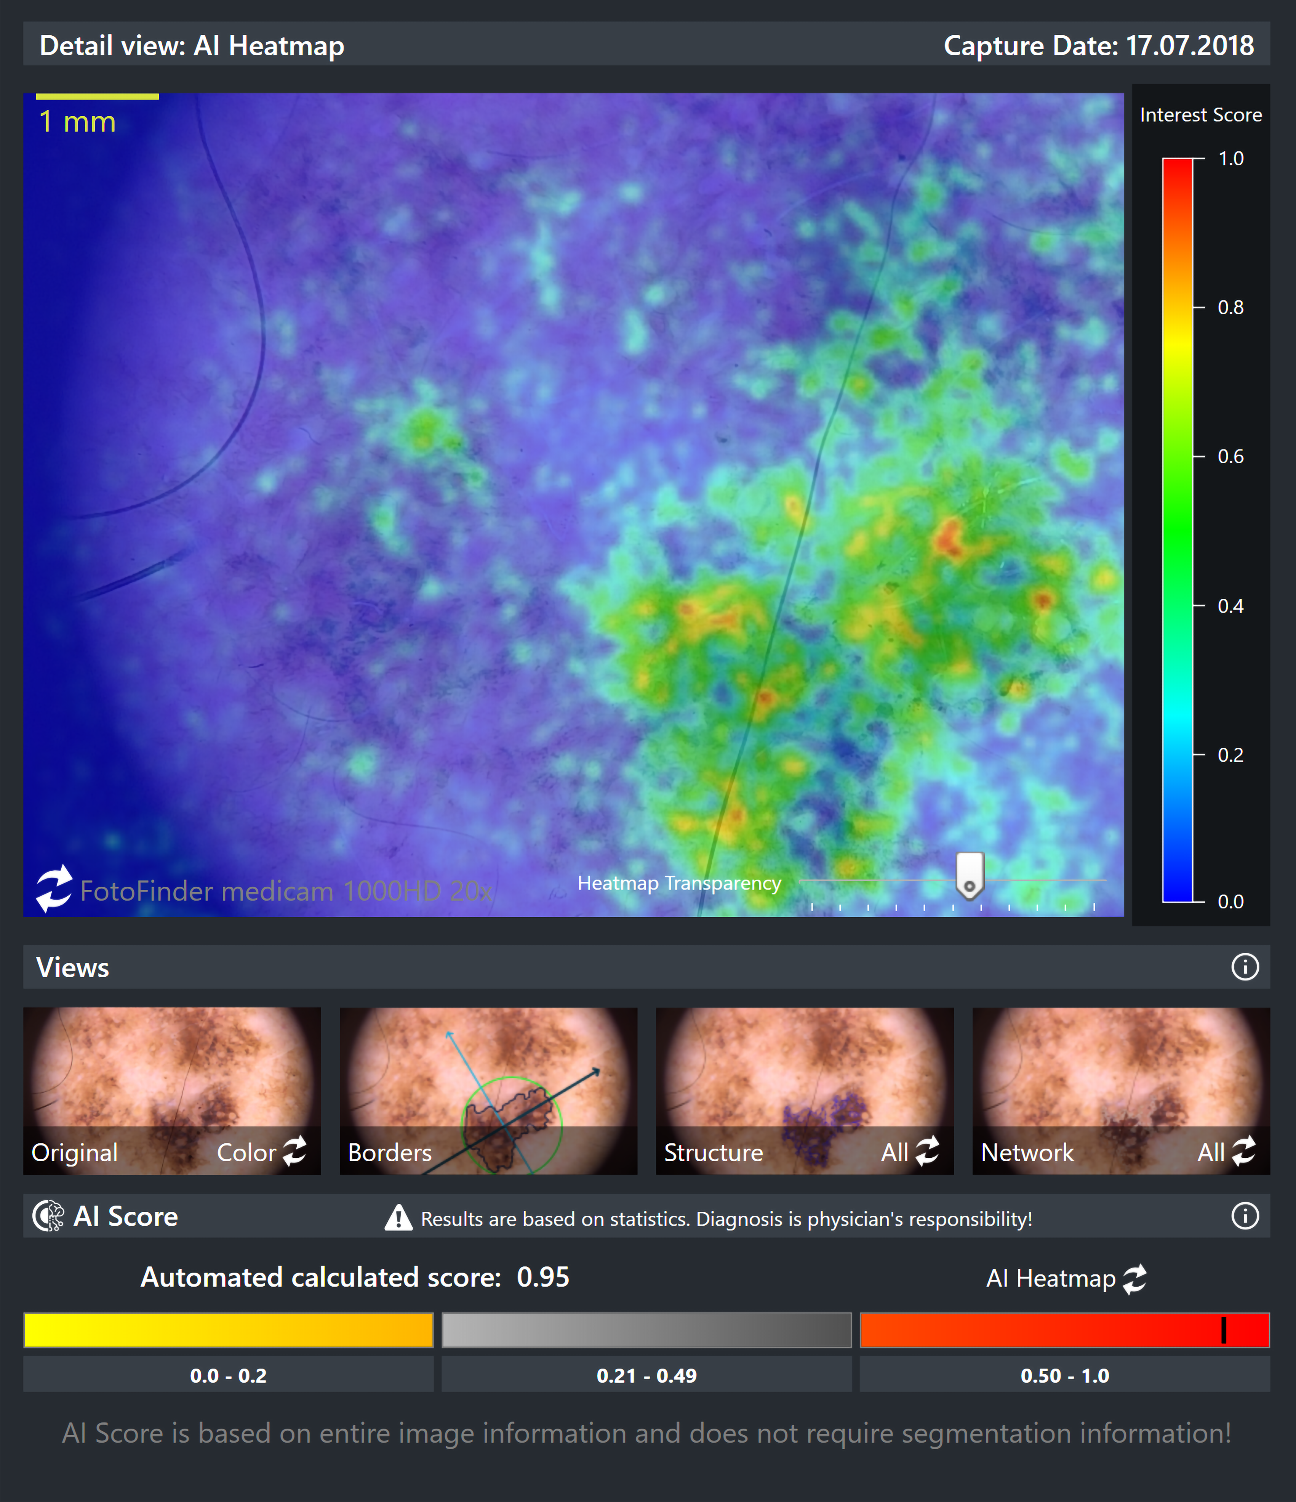Cycle the Network view All mode icon

coord(1244,1151)
